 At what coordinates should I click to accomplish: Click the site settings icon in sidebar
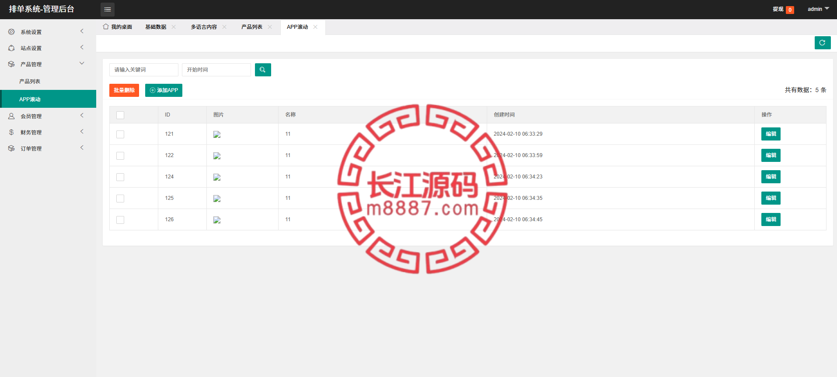pyautogui.click(x=11, y=48)
